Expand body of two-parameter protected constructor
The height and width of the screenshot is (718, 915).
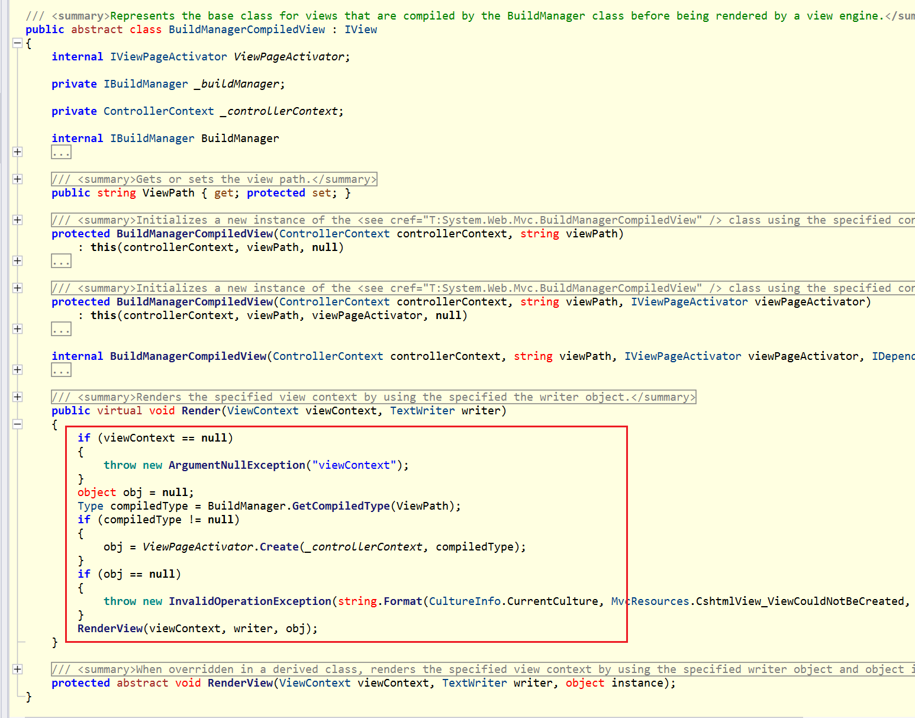tap(18, 261)
